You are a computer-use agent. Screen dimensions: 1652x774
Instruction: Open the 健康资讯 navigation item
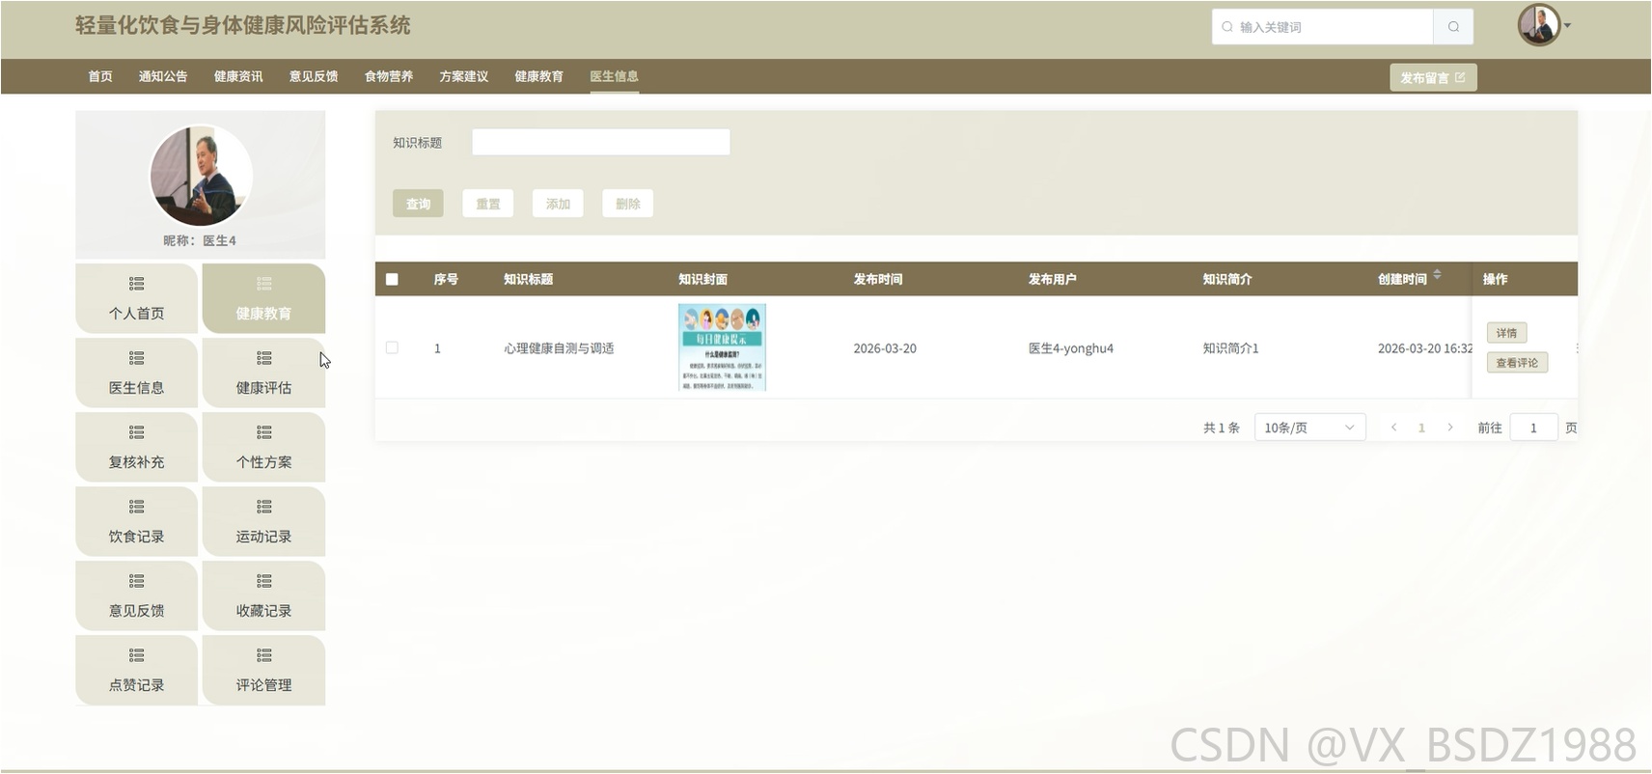[238, 76]
